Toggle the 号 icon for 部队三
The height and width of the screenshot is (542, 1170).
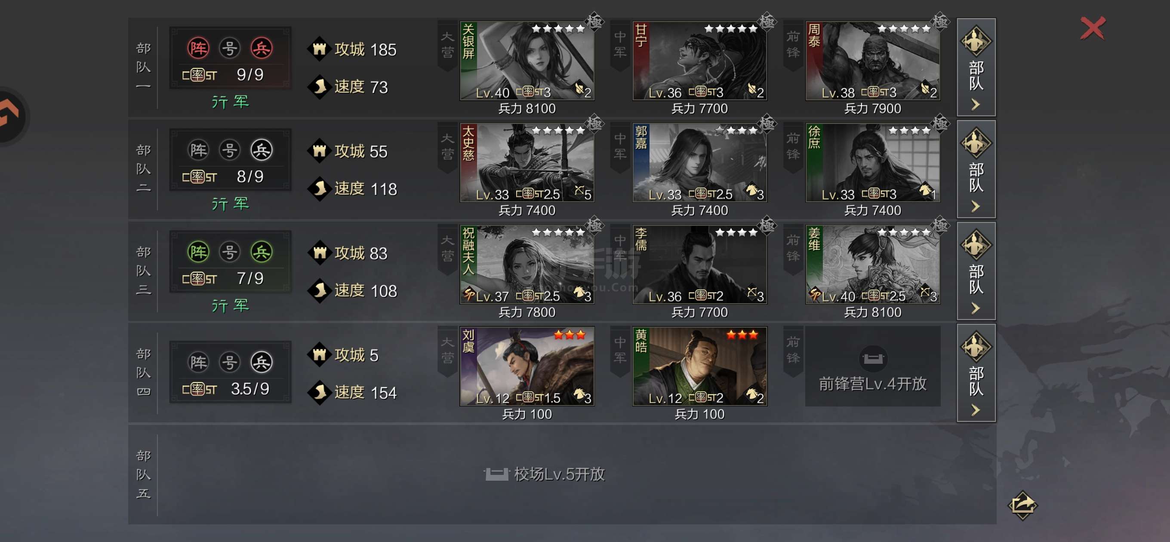pyautogui.click(x=230, y=252)
